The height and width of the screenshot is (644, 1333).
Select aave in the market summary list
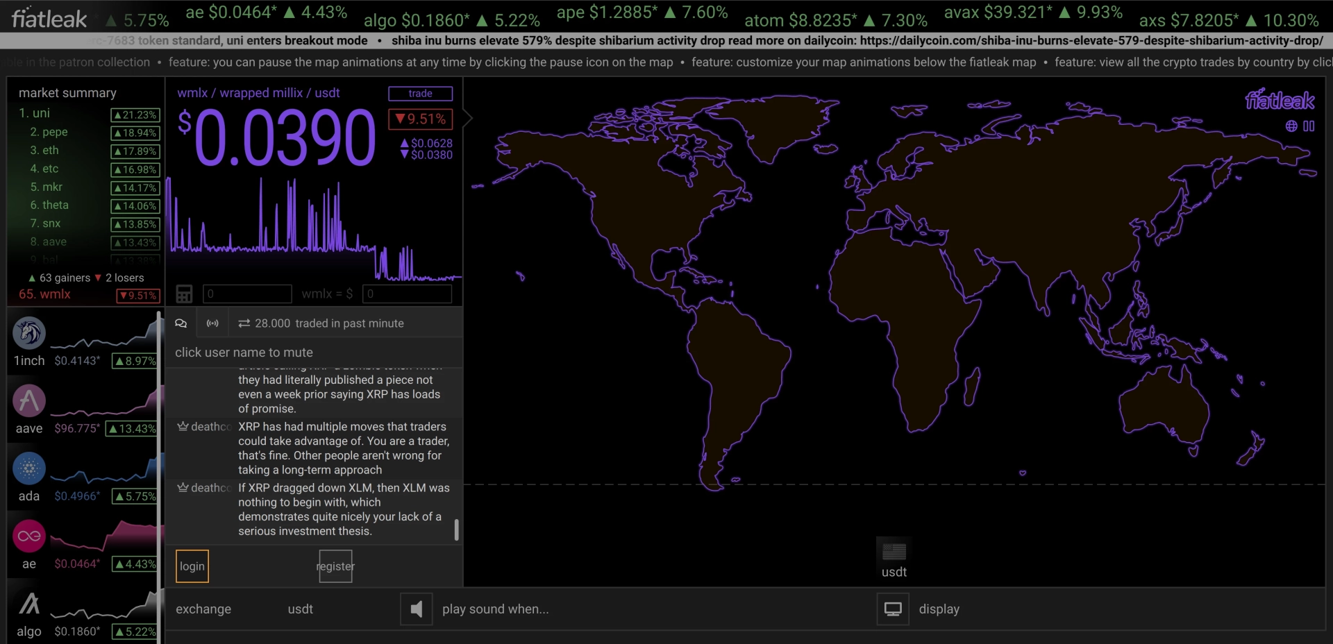point(49,241)
